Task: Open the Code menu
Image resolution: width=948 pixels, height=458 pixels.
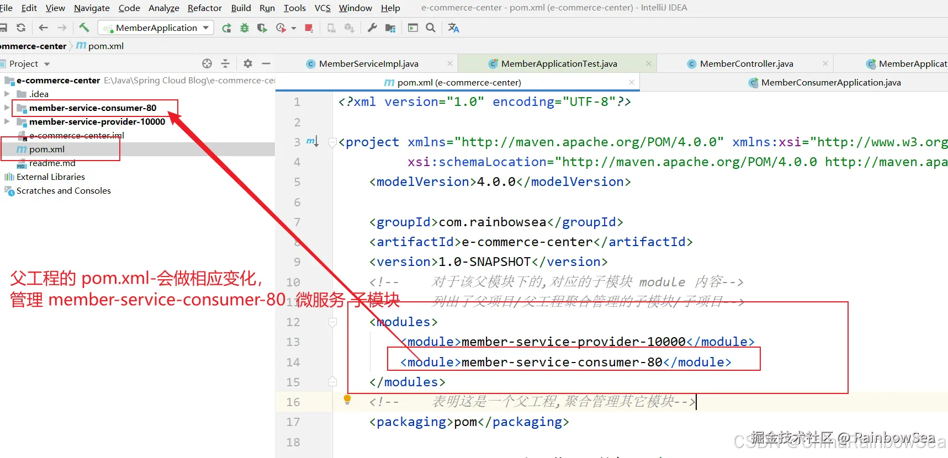Action: 129,8
